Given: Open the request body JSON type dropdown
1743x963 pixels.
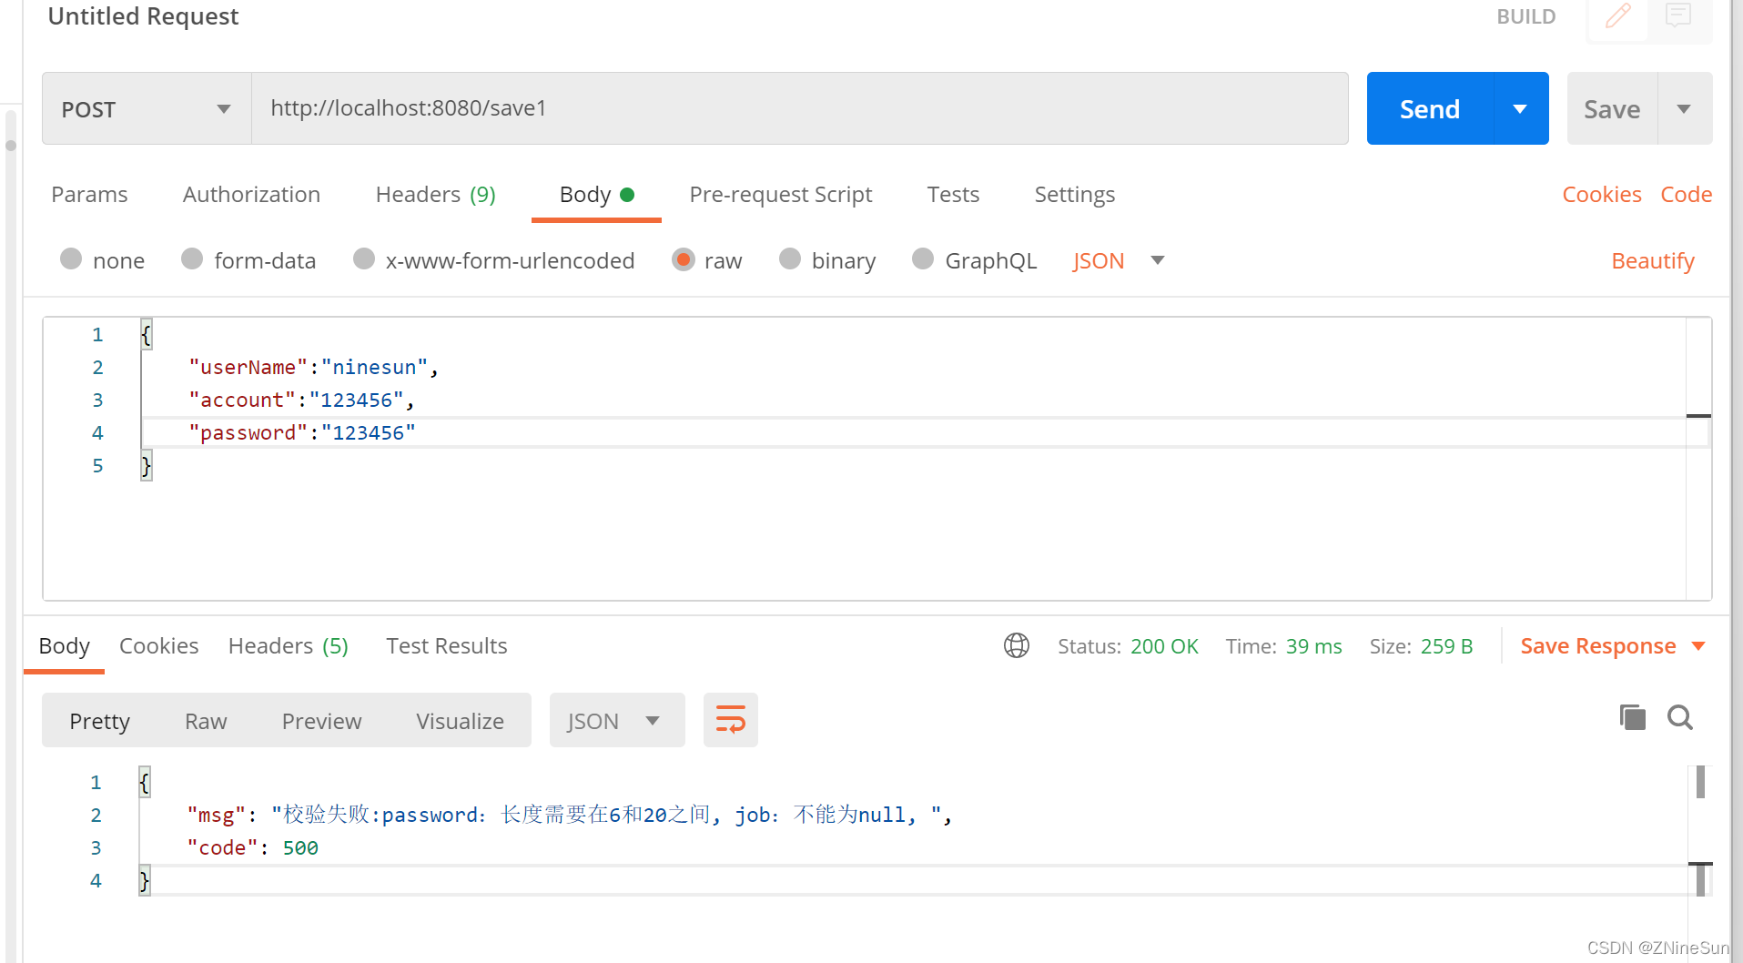Looking at the screenshot, I should (1118, 261).
